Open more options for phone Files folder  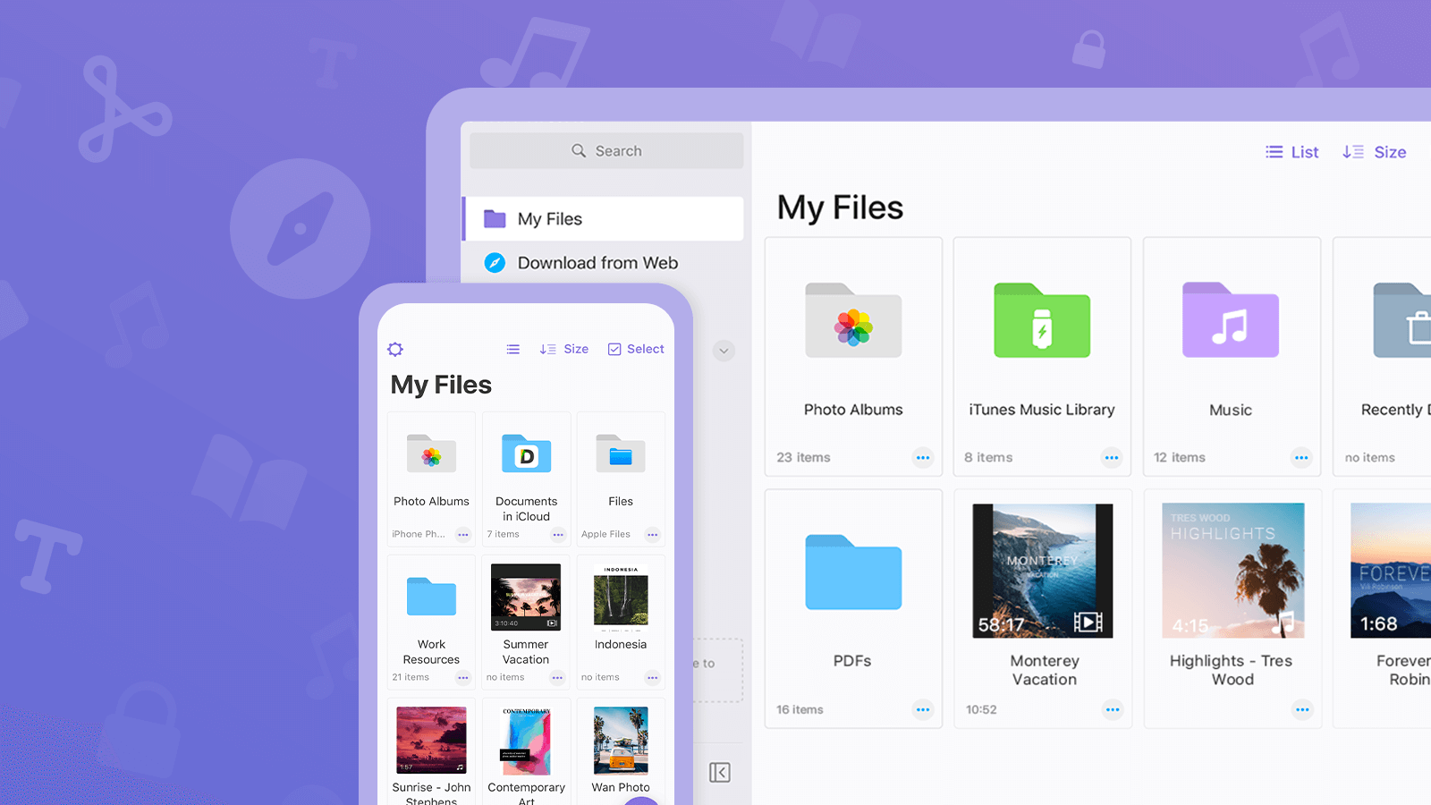(x=653, y=535)
